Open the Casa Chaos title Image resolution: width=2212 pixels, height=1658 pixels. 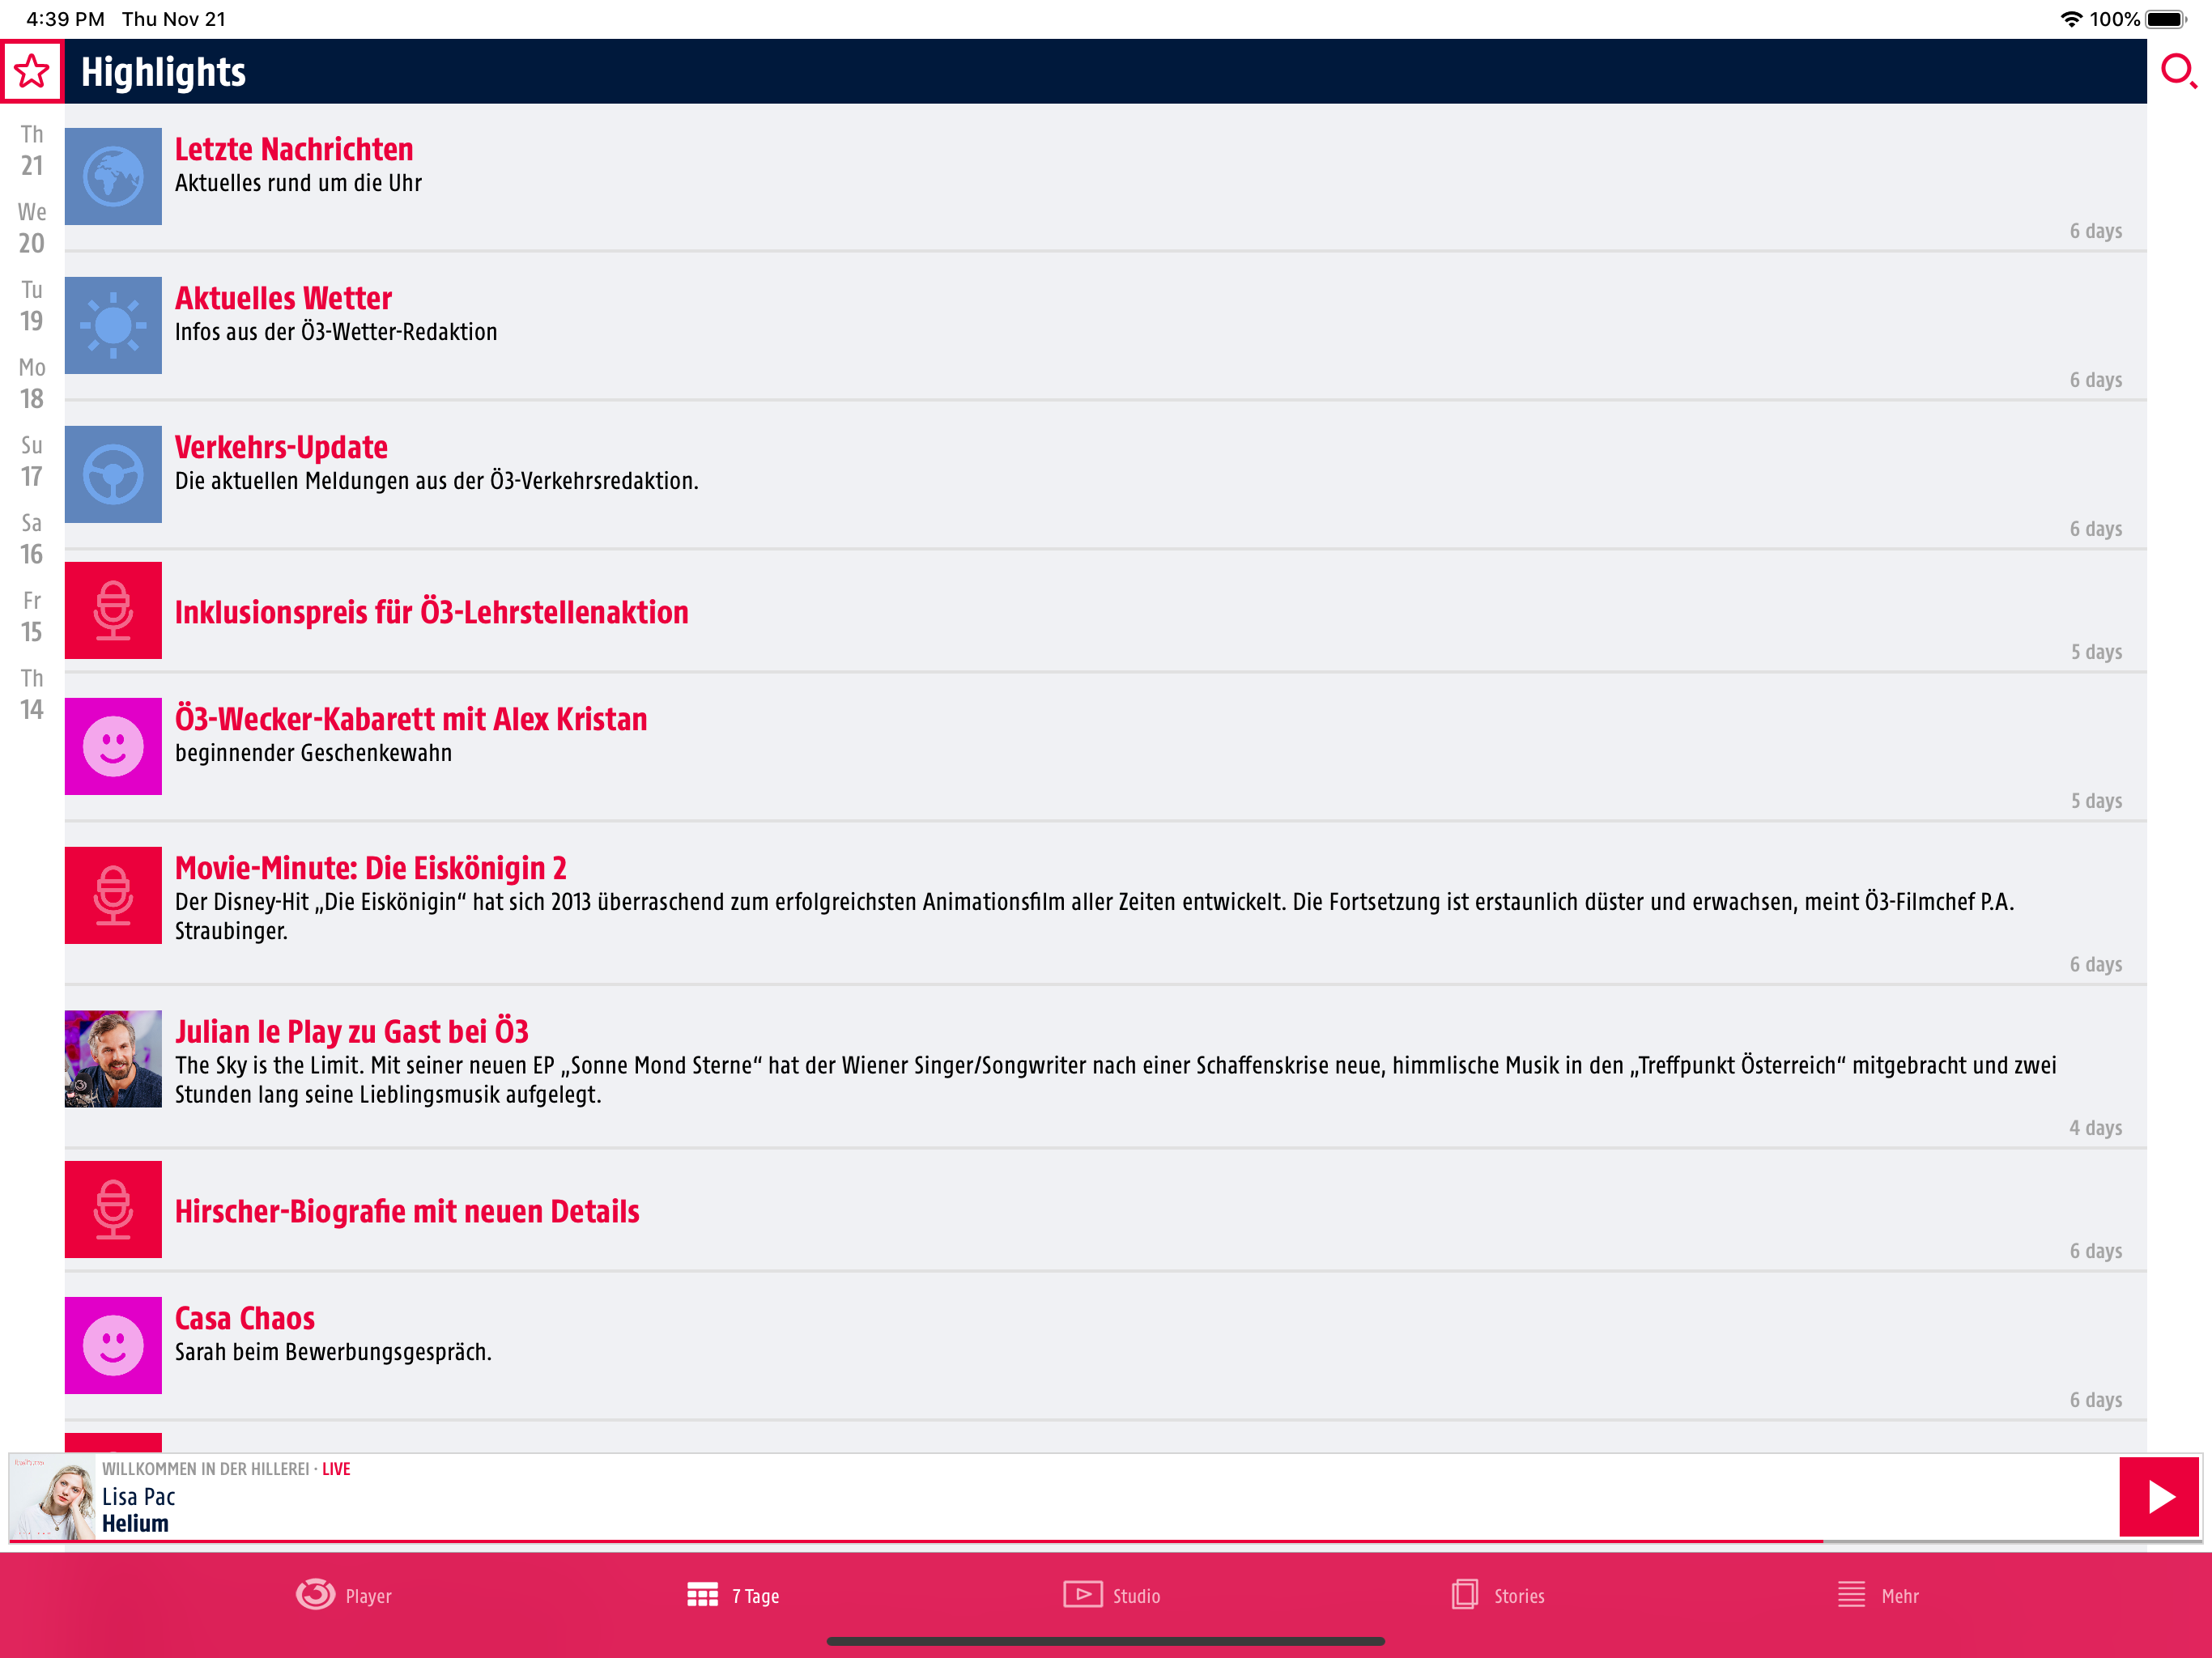pos(245,1318)
